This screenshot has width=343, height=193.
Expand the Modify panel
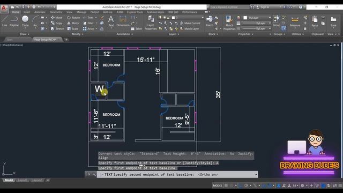click(77, 34)
